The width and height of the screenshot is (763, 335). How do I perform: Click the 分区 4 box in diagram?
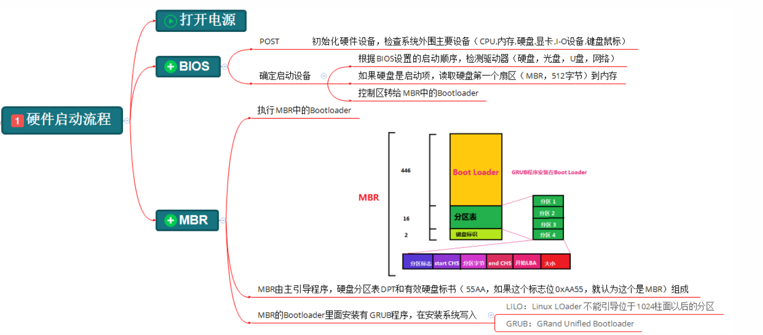(548, 235)
